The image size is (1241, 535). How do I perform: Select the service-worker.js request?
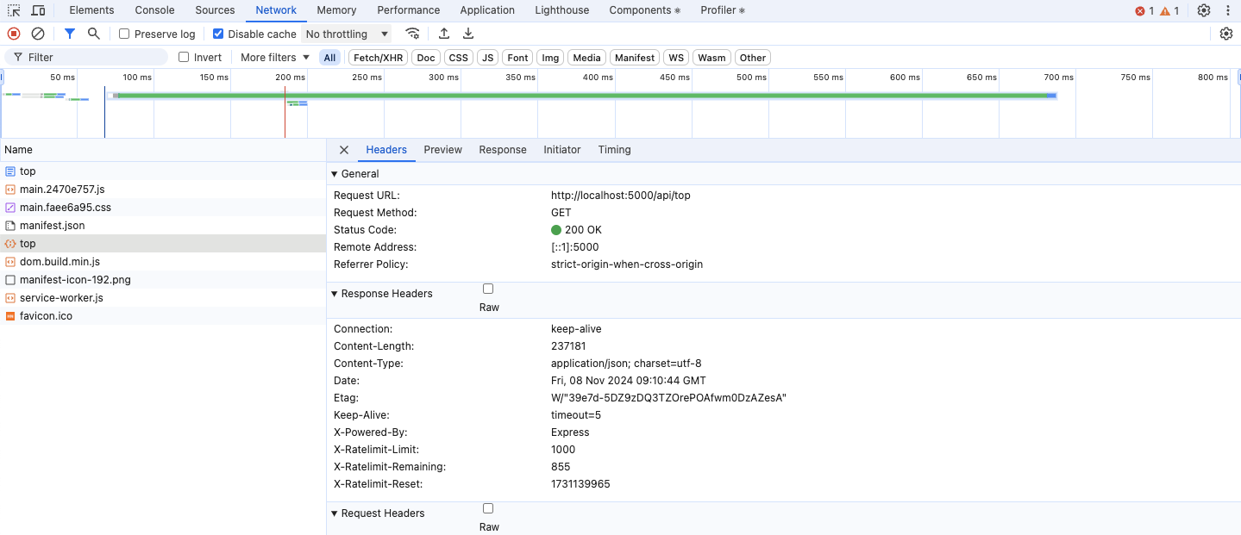tap(61, 298)
